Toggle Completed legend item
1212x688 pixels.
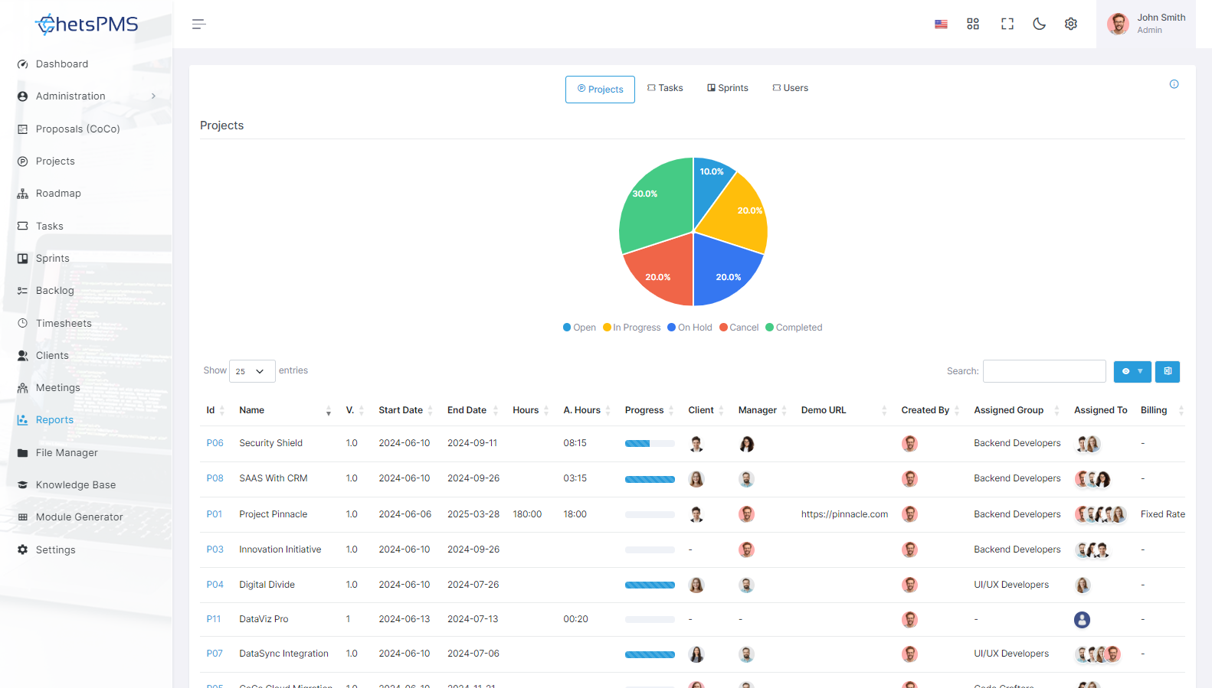794,328
